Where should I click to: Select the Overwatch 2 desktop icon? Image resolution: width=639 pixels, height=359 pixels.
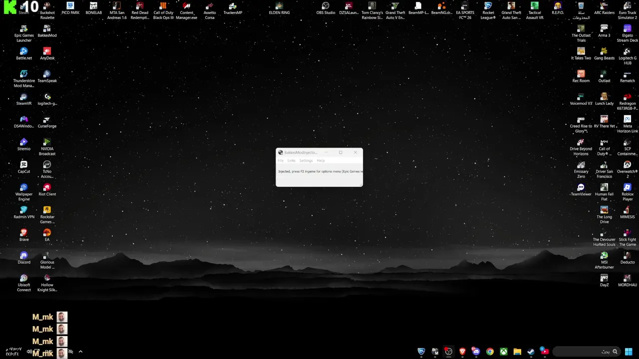(628, 170)
